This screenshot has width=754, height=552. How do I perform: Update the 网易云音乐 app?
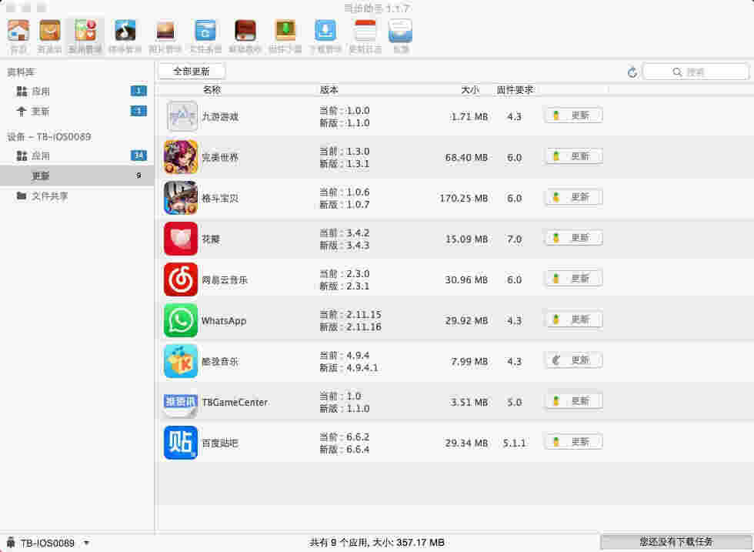pyautogui.click(x=574, y=279)
